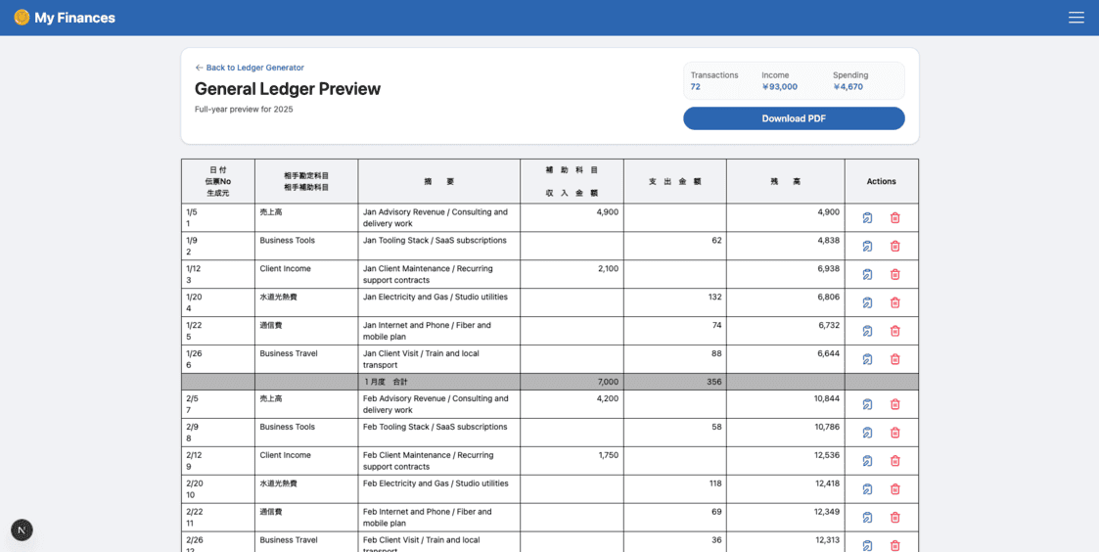Image resolution: width=1099 pixels, height=552 pixels.
Task: Click the Transactions count 72
Action: click(695, 87)
